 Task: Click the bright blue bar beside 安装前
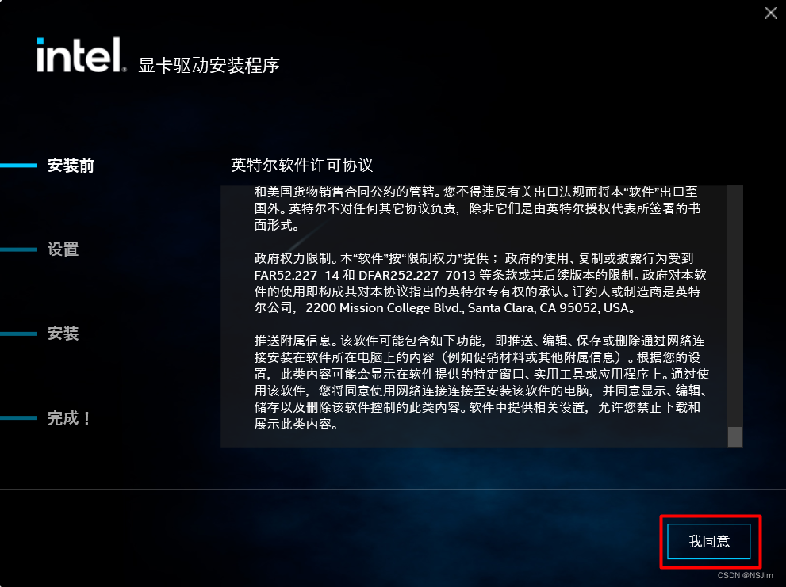[18, 166]
